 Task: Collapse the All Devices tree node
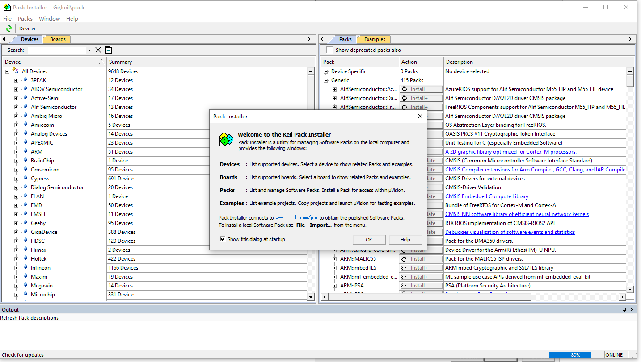[7, 71]
